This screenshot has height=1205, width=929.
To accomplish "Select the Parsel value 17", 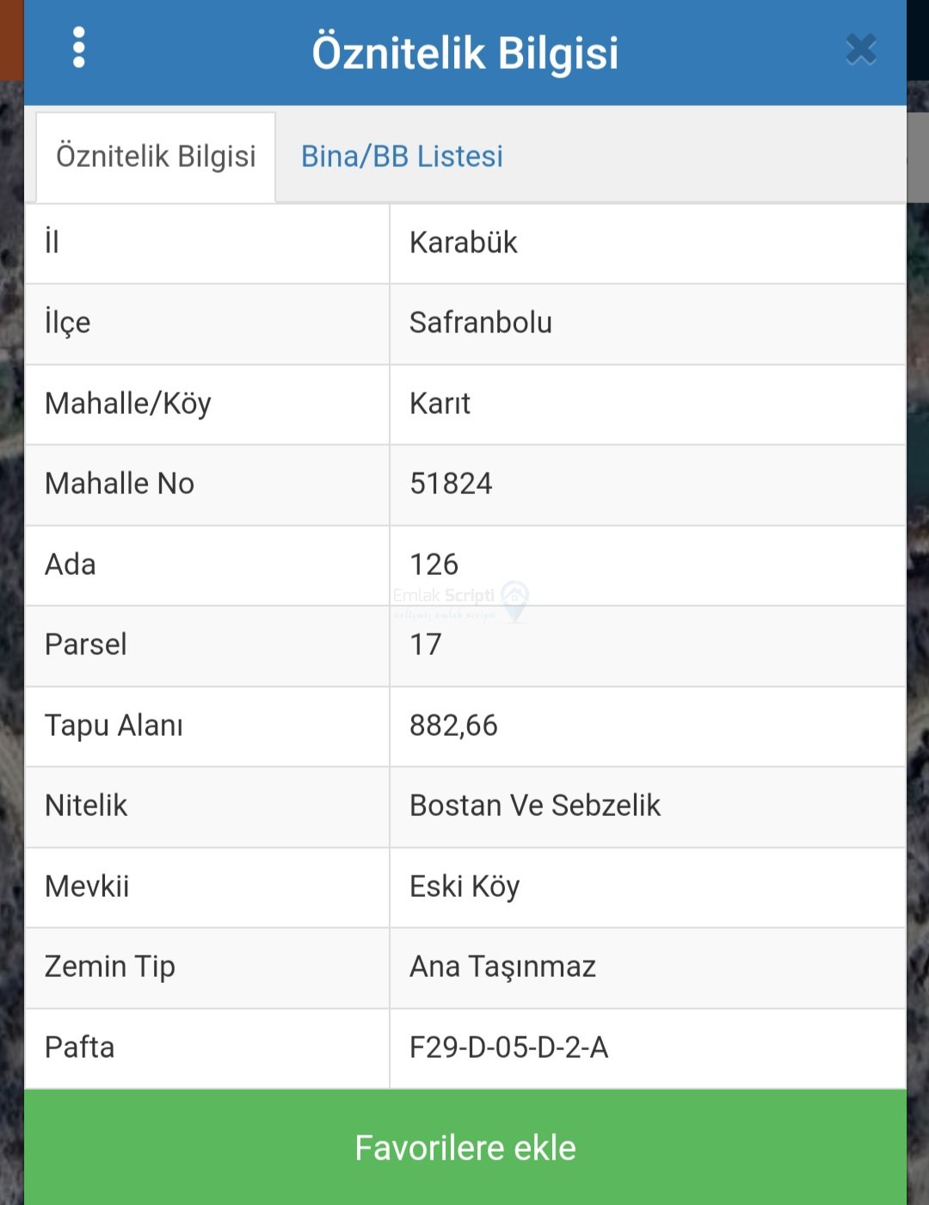I will click(425, 645).
